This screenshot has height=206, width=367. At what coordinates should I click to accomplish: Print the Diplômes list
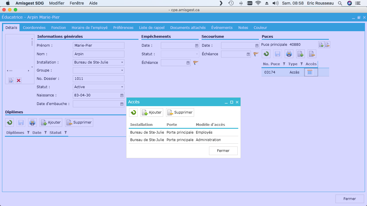pyautogui.click(x=32, y=122)
